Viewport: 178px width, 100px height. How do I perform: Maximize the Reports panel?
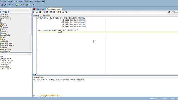click(31, 54)
